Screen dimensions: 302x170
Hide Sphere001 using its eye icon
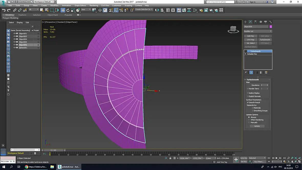14,48
